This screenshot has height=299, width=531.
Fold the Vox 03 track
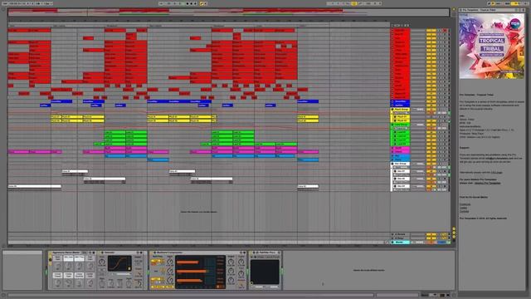[x=395, y=186]
